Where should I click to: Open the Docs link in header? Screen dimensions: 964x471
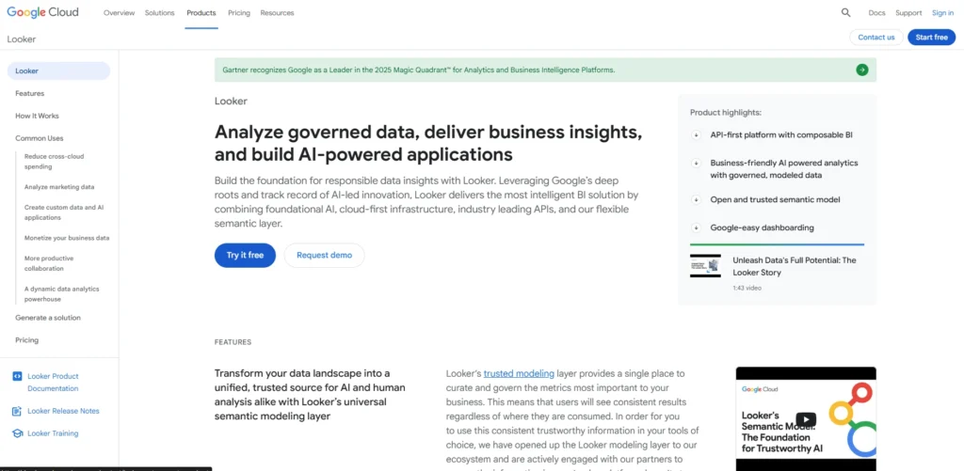point(876,13)
